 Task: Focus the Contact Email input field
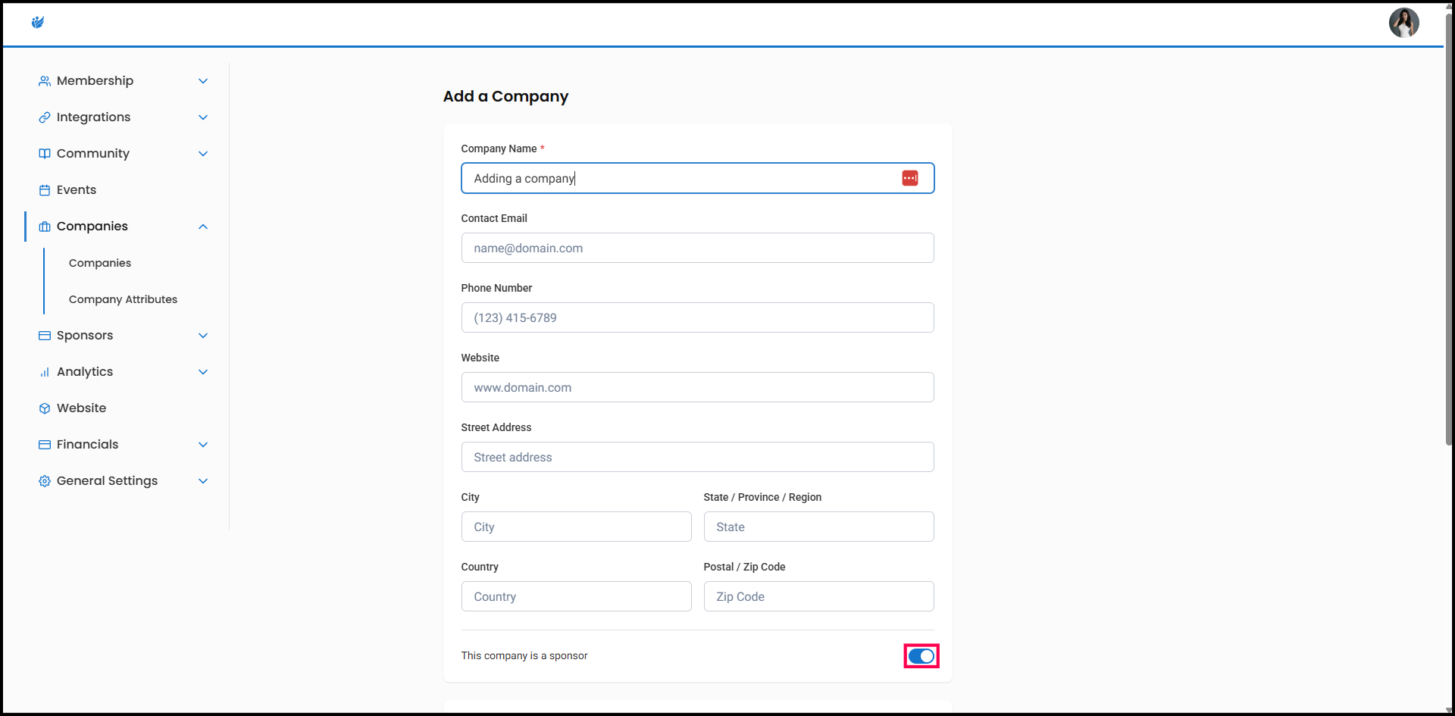[697, 248]
